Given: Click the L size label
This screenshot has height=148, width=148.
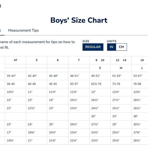Looking at the screenshot, I should coord(142,68).
